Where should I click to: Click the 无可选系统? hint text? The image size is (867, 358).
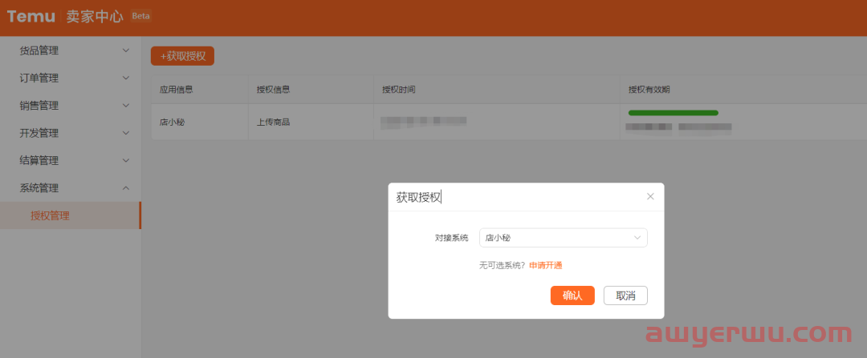tap(503, 265)
